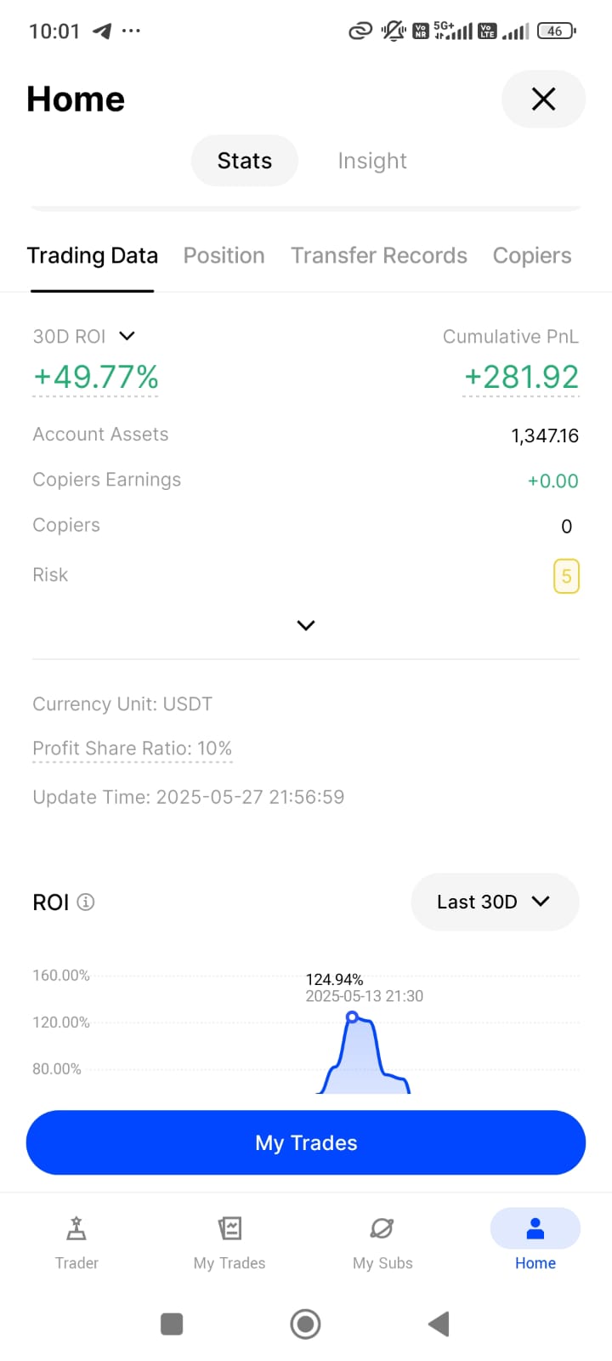Tap the Android recent apps square
The image size is (612, 1361).
pos(172,1324)
